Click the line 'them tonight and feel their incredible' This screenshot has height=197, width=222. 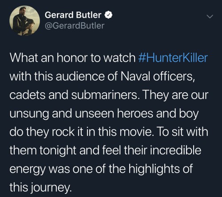106,150
